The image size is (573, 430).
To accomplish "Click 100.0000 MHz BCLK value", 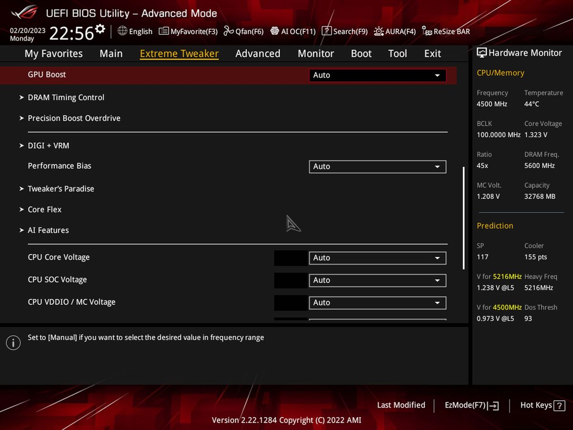I will [499, 135].
